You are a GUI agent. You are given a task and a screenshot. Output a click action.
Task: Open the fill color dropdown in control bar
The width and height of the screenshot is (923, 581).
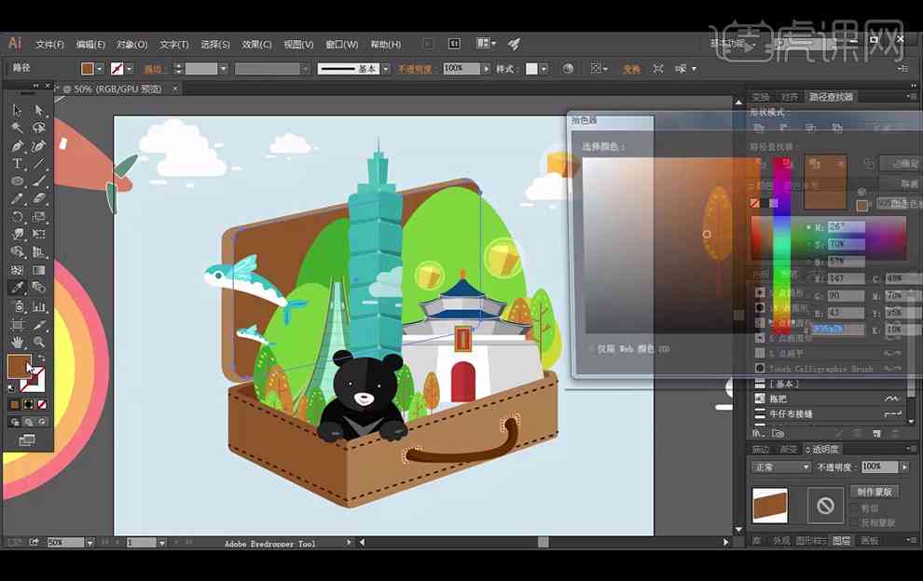pos(100,69)
